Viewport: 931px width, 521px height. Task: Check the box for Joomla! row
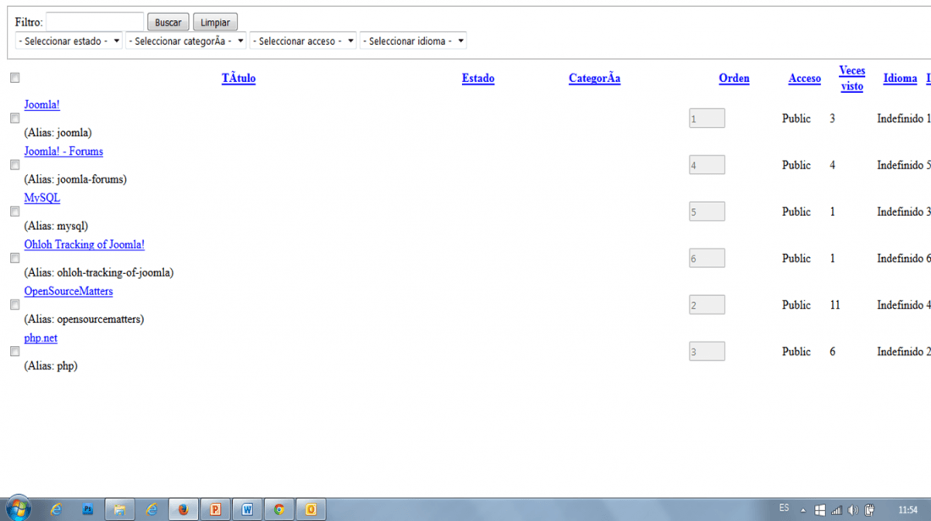15,118
